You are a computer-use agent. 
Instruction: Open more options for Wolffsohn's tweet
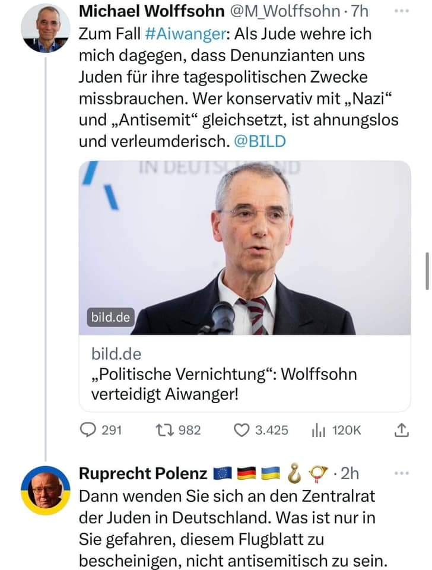click(402, 11)
